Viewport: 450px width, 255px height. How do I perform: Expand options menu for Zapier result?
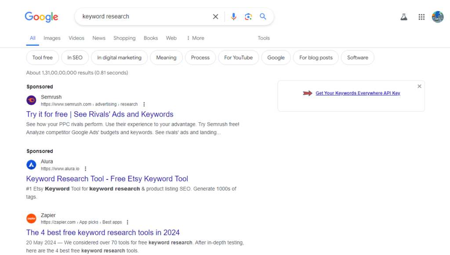pyautogui.click(x=127, y=222)
